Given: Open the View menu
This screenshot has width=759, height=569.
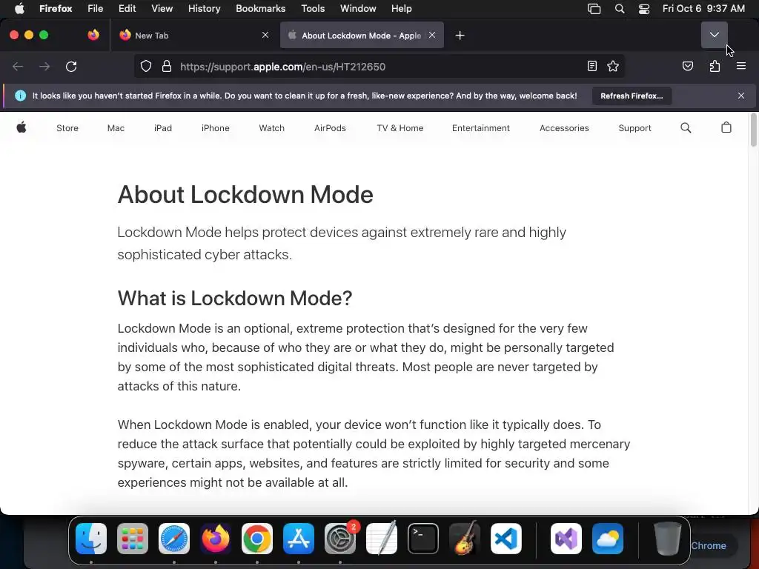Looking at the screenshot, I should 162,9.
